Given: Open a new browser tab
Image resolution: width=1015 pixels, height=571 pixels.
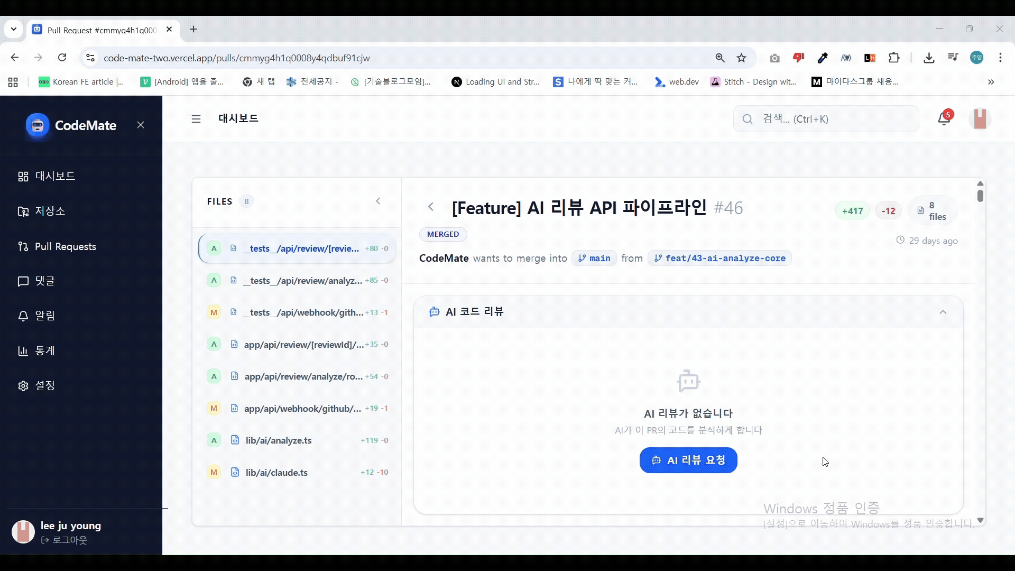Looking at the screenshot, I should point(193,30).
